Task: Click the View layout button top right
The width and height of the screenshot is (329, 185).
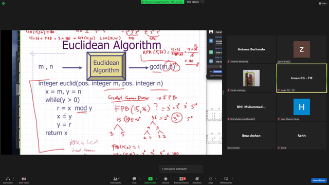Action: click(x=323, y=4)
